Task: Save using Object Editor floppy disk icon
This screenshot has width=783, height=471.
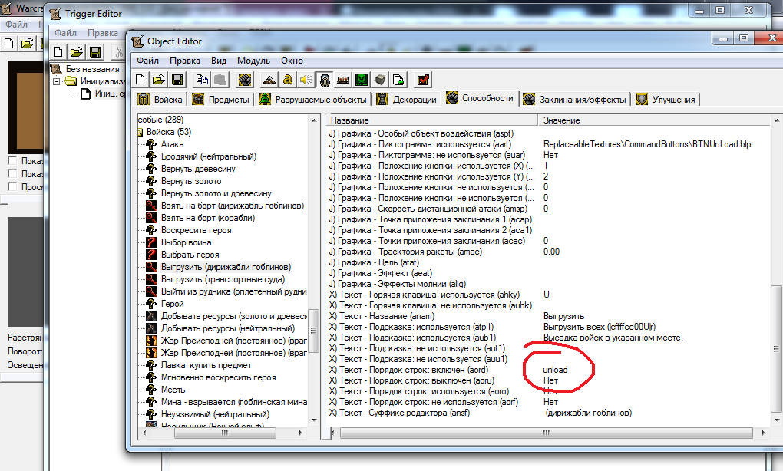Action: coord(177,80)
